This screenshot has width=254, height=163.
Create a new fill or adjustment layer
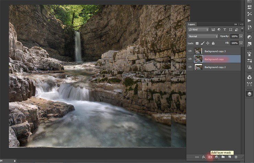[x=217, y=157]
